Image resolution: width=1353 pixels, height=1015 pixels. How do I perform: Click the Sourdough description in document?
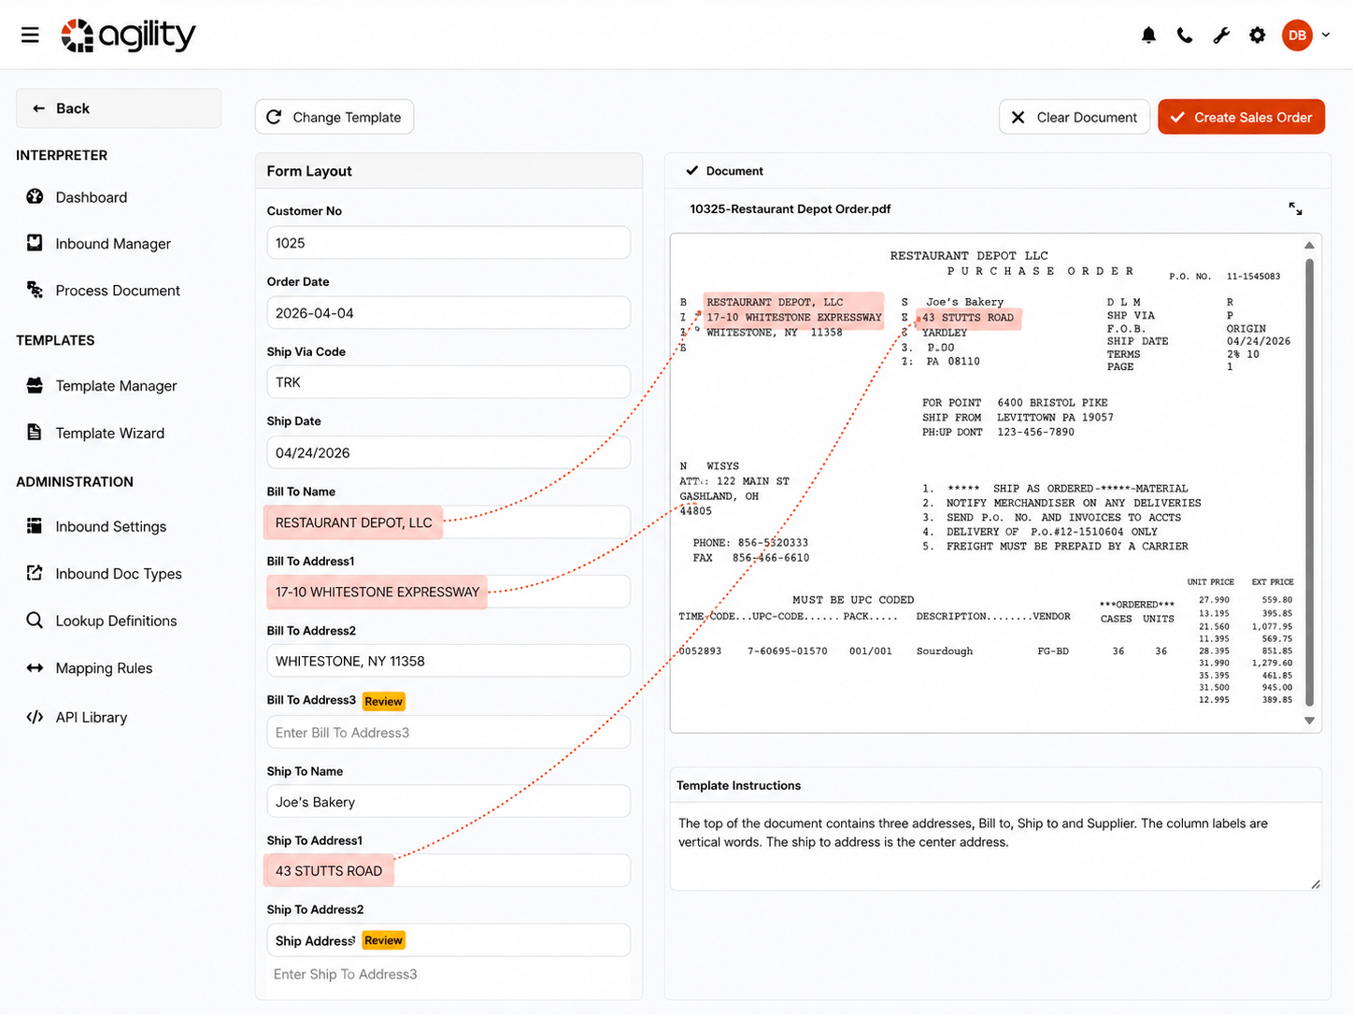coord(944,651)
